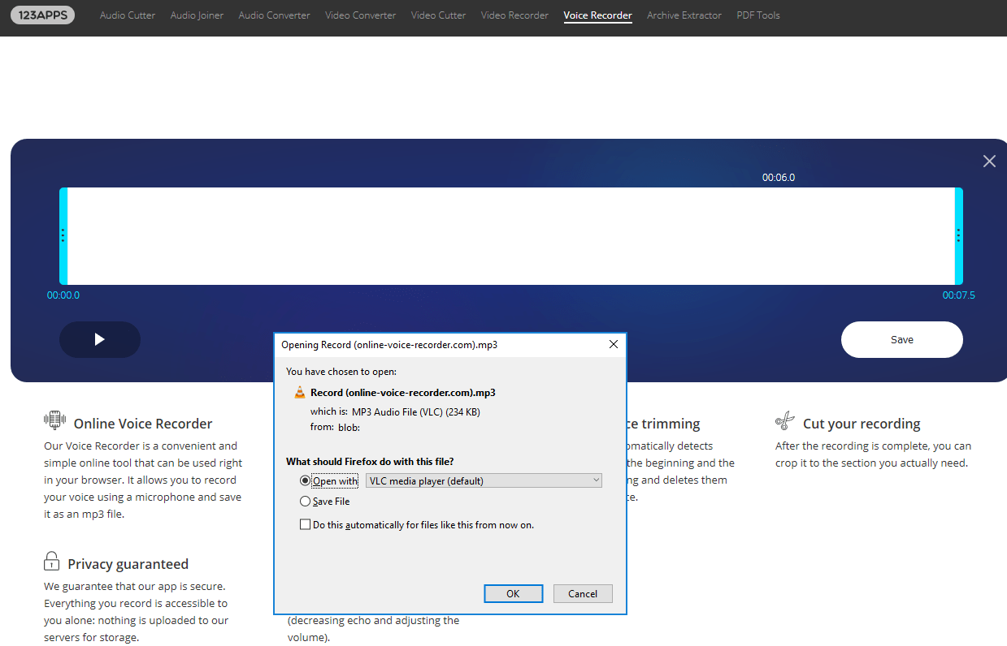Go to Video Converter
Screen dimensions: 1007x646
tap(360, 15)
